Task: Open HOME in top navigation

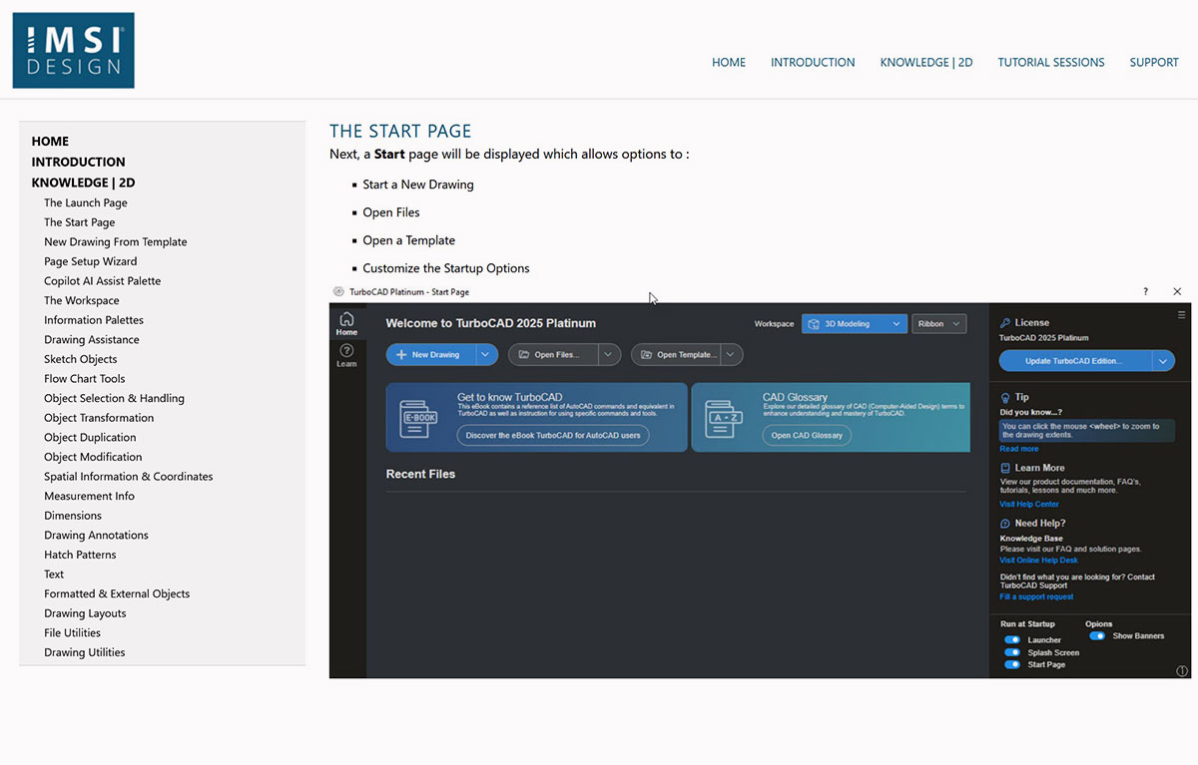Action: pyautogui.click(x=729, y=62)
